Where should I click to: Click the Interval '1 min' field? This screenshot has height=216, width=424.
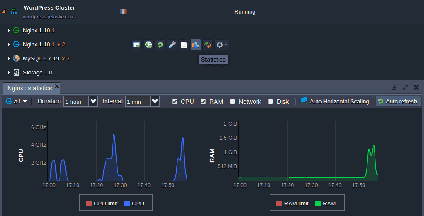[x=138, y=101]
